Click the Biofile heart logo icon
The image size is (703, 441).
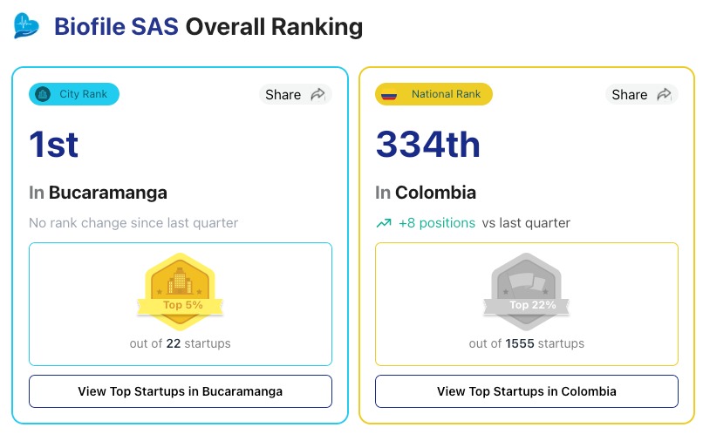[x=27, y=25]
